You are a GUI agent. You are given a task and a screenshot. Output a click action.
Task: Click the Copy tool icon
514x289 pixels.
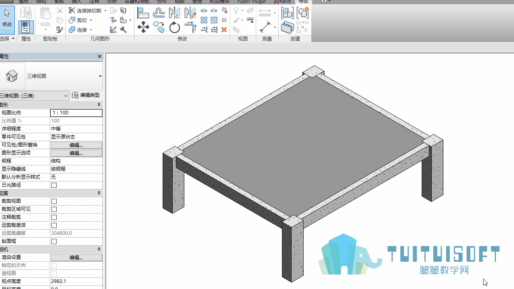[159, 27]
